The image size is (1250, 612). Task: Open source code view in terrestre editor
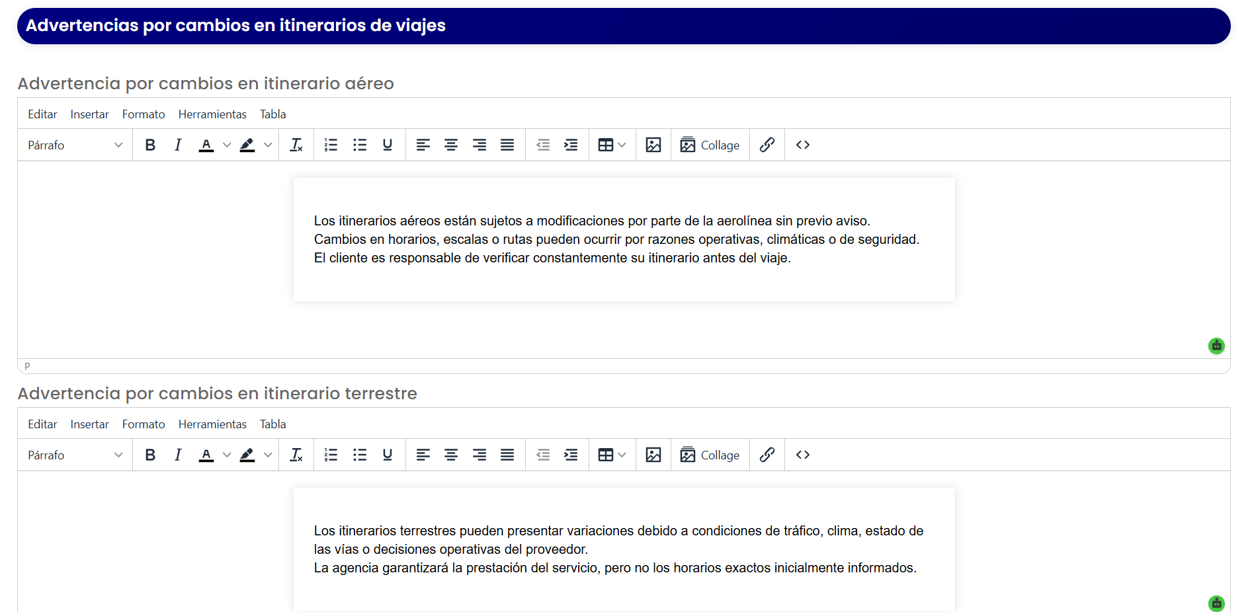803,455
